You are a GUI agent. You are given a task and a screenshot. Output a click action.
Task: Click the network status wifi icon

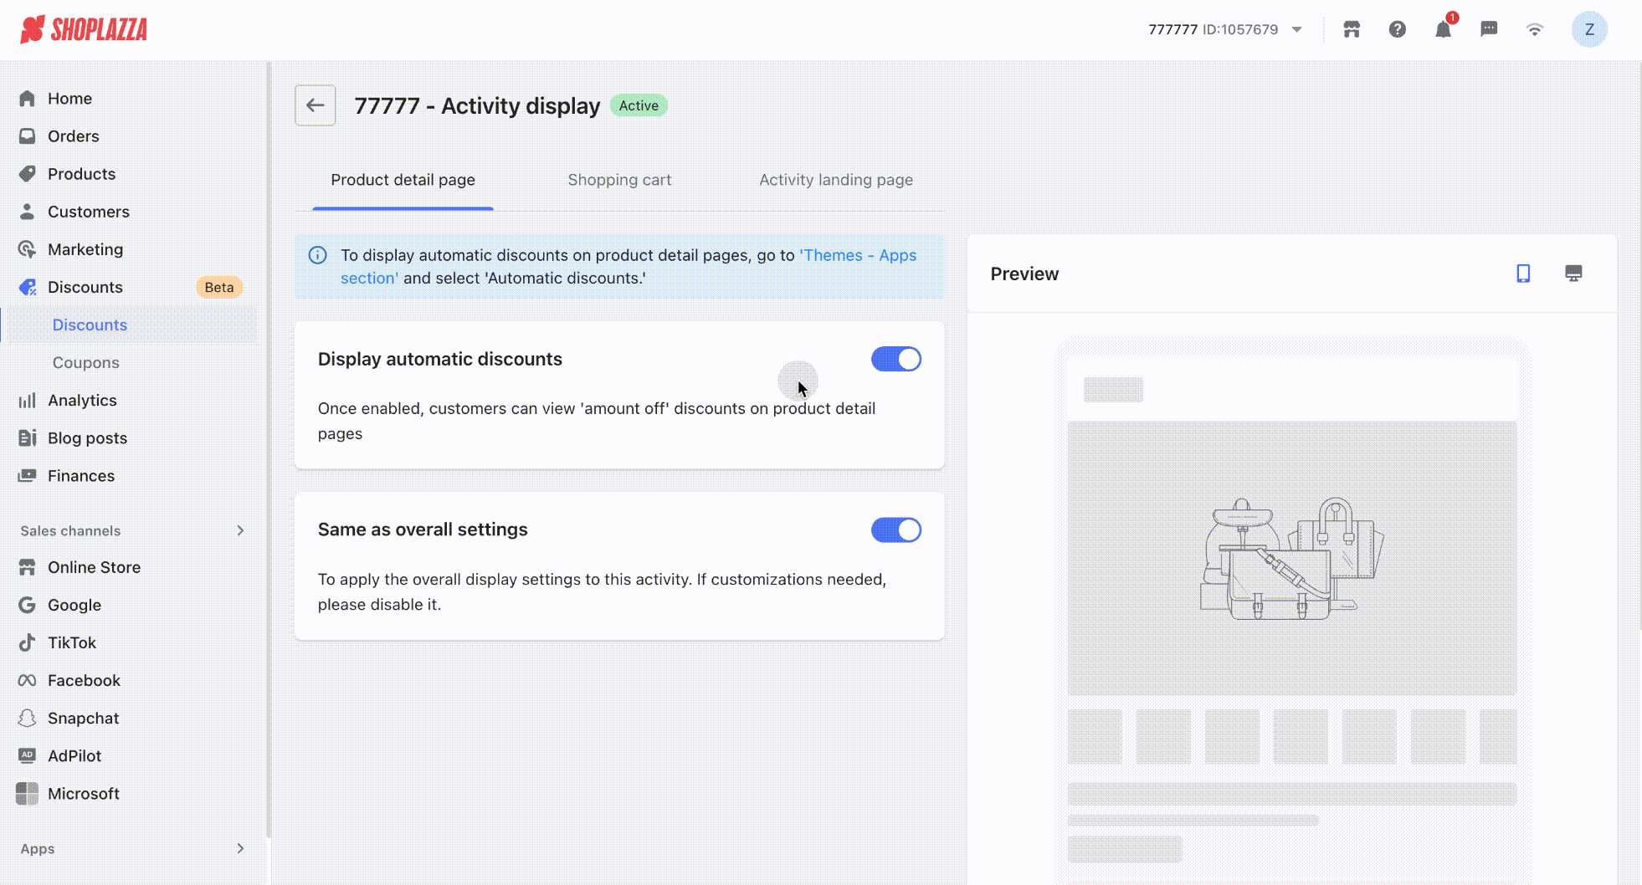click(1534, 29)
